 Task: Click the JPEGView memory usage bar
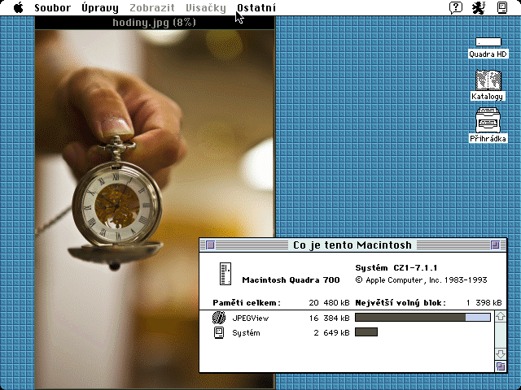pyautogui.click(x=422, y=318)
